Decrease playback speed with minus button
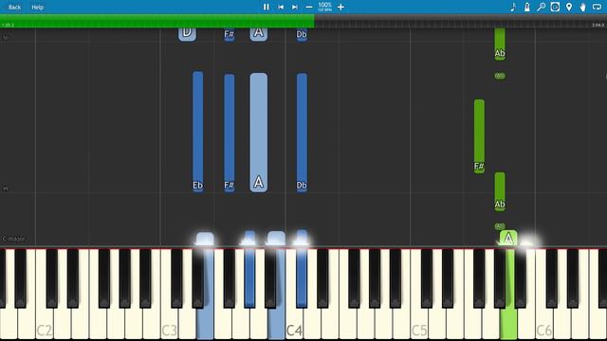 tap(309, 7)
